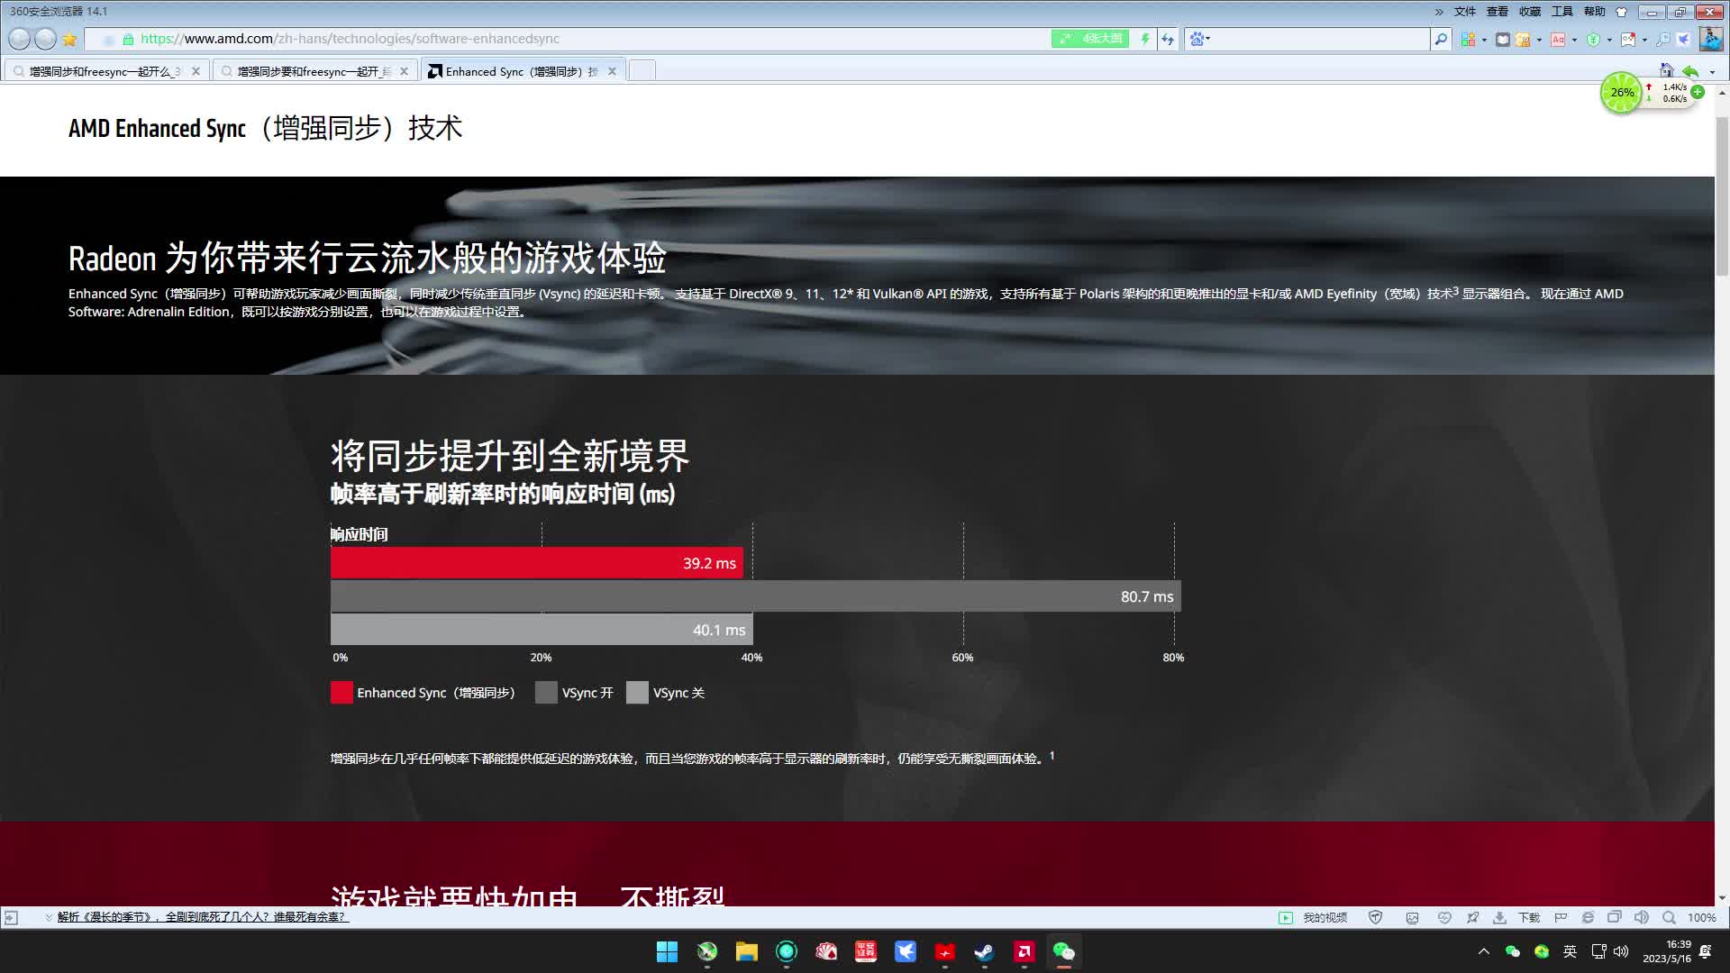Click the green 4张大图 button
The width and height of the screenshot is (1730, 973).
pos(1090,39)
